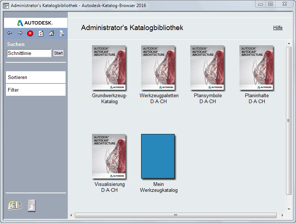Open the Visualisierung D-A-CH catalog cover
Screen dimensions: 296x223
(x=109, y=156)
